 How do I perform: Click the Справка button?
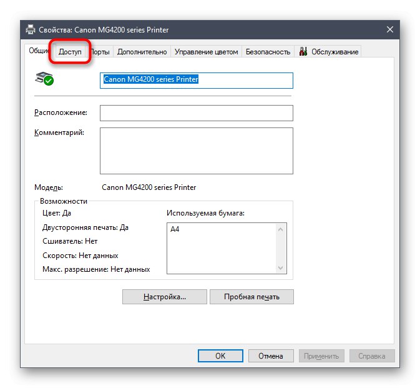(372, 356)
